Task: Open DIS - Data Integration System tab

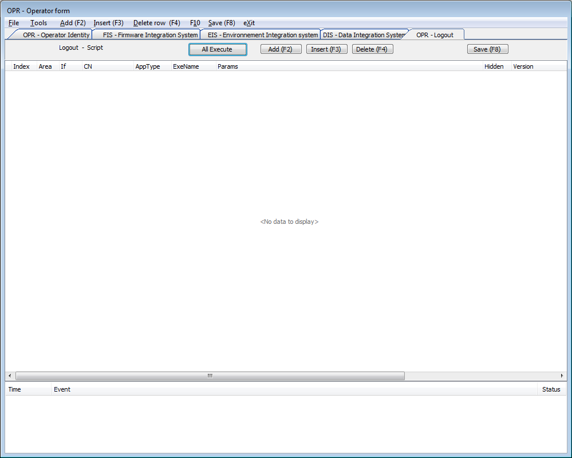Action: point(364,35)
